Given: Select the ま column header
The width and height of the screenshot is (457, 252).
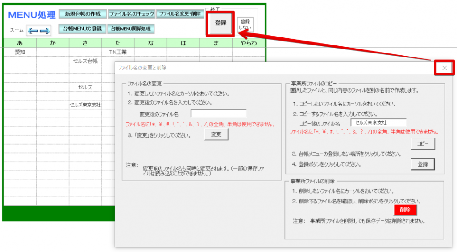Looking at the screenshot, I should pos(216,43).
